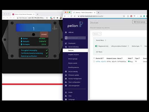Click the Type column info icon
The height and width of the screenshot is (112, 149).
point(139,58)
